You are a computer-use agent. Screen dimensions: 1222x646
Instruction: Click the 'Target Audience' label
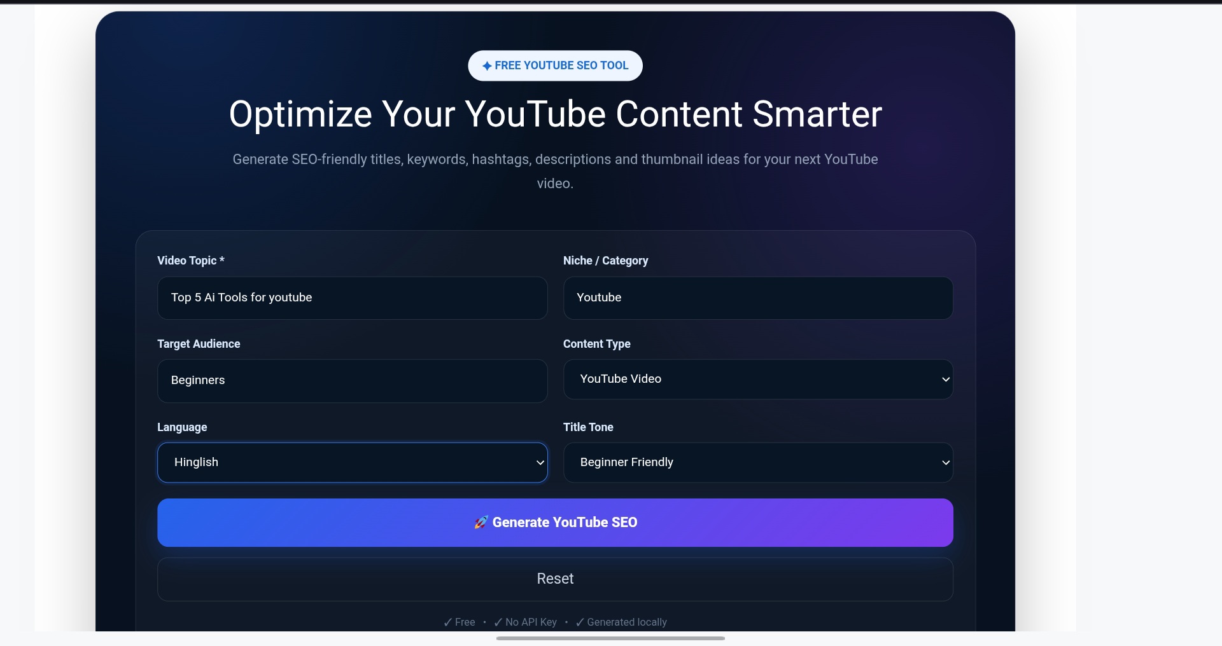199,344
